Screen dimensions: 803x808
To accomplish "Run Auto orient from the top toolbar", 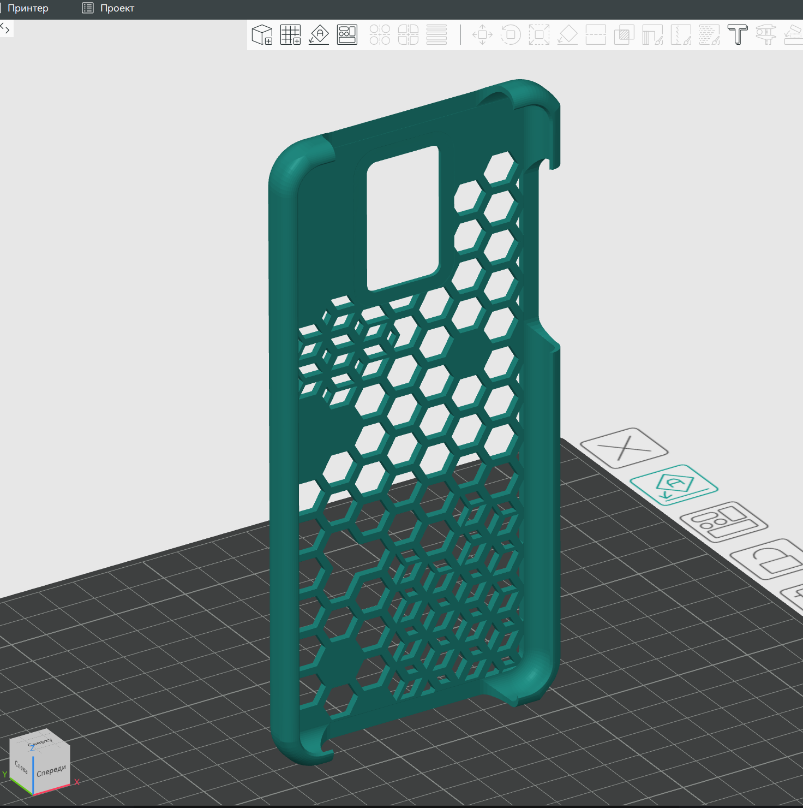I will pyautogui.click(x=319, y=35).
